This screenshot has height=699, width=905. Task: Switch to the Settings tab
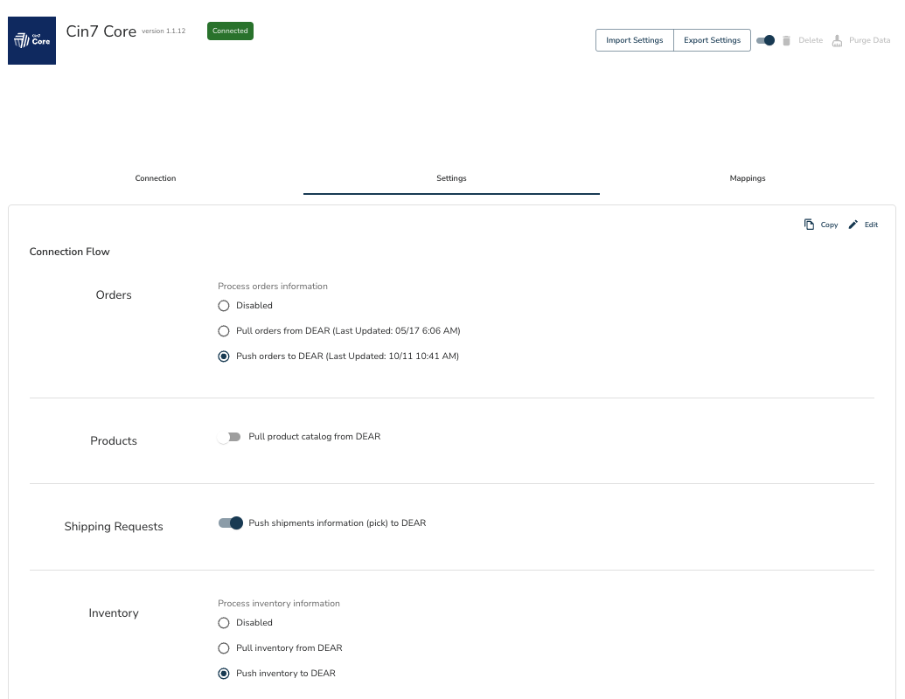point(451,178)
